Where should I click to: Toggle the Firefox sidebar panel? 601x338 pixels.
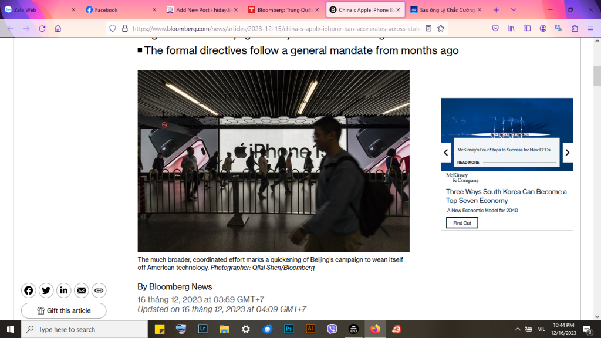click(x=527, y=28)
